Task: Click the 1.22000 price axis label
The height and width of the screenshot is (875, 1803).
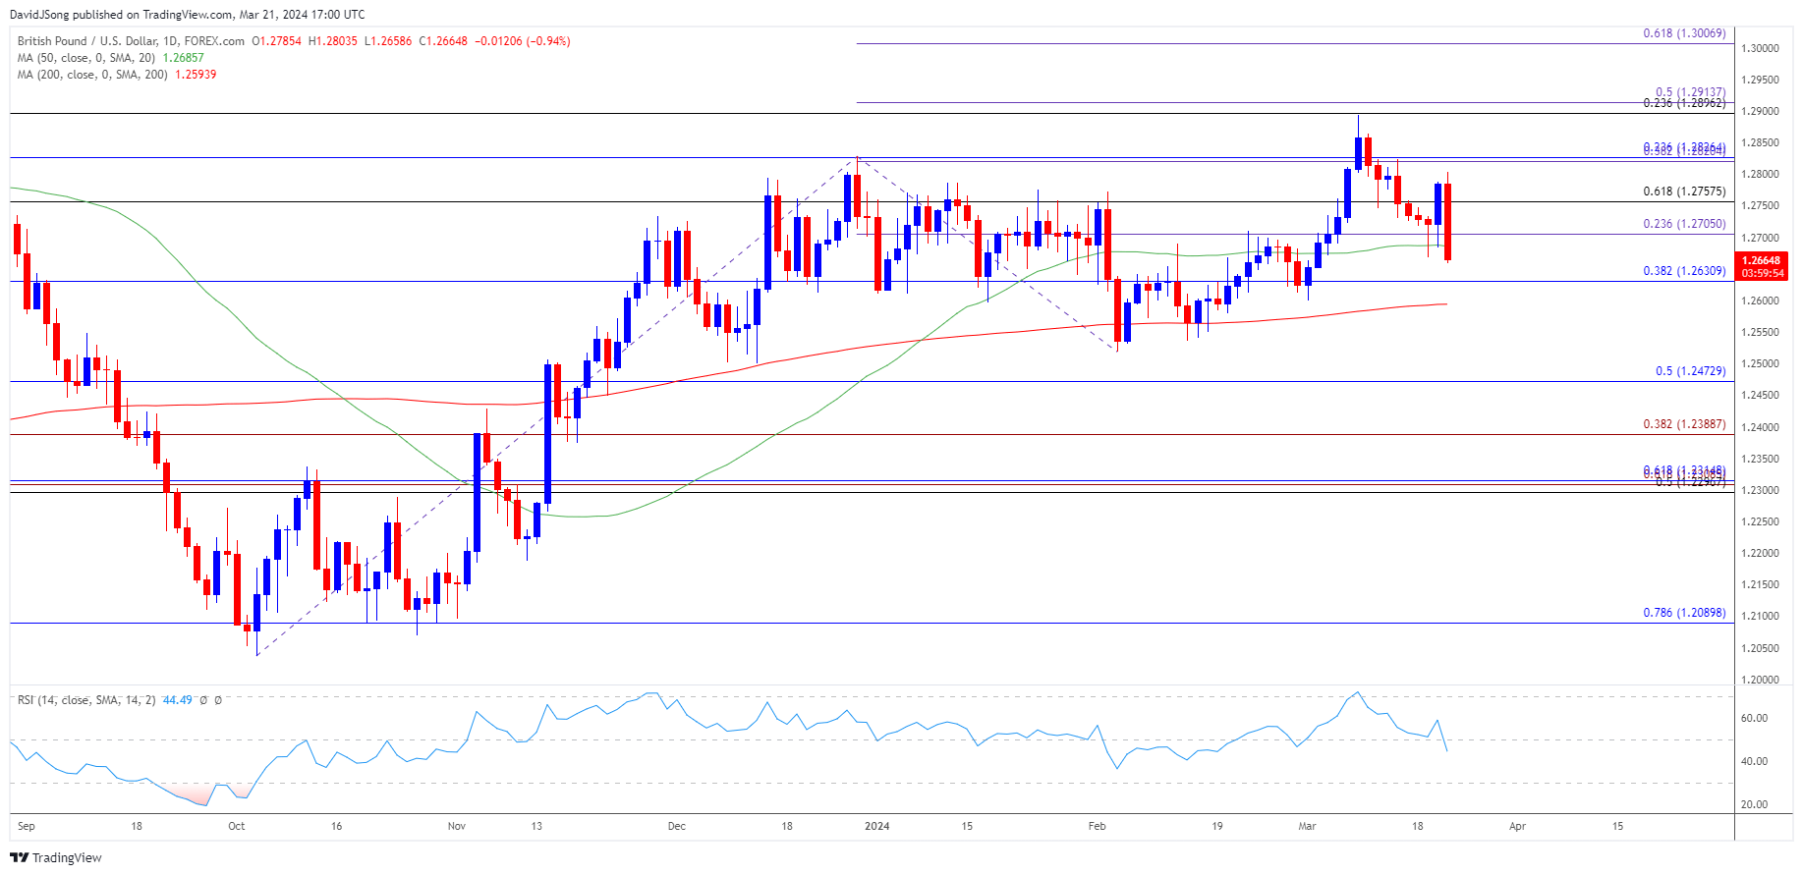Action: click(x=1761, y=553)
